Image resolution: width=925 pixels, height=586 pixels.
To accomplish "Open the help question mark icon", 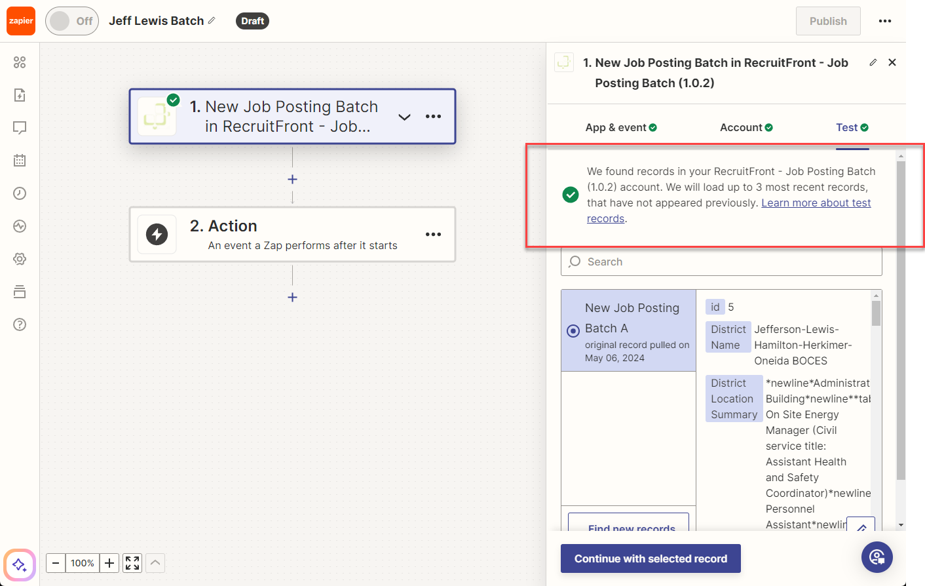I will pos(20,324).
